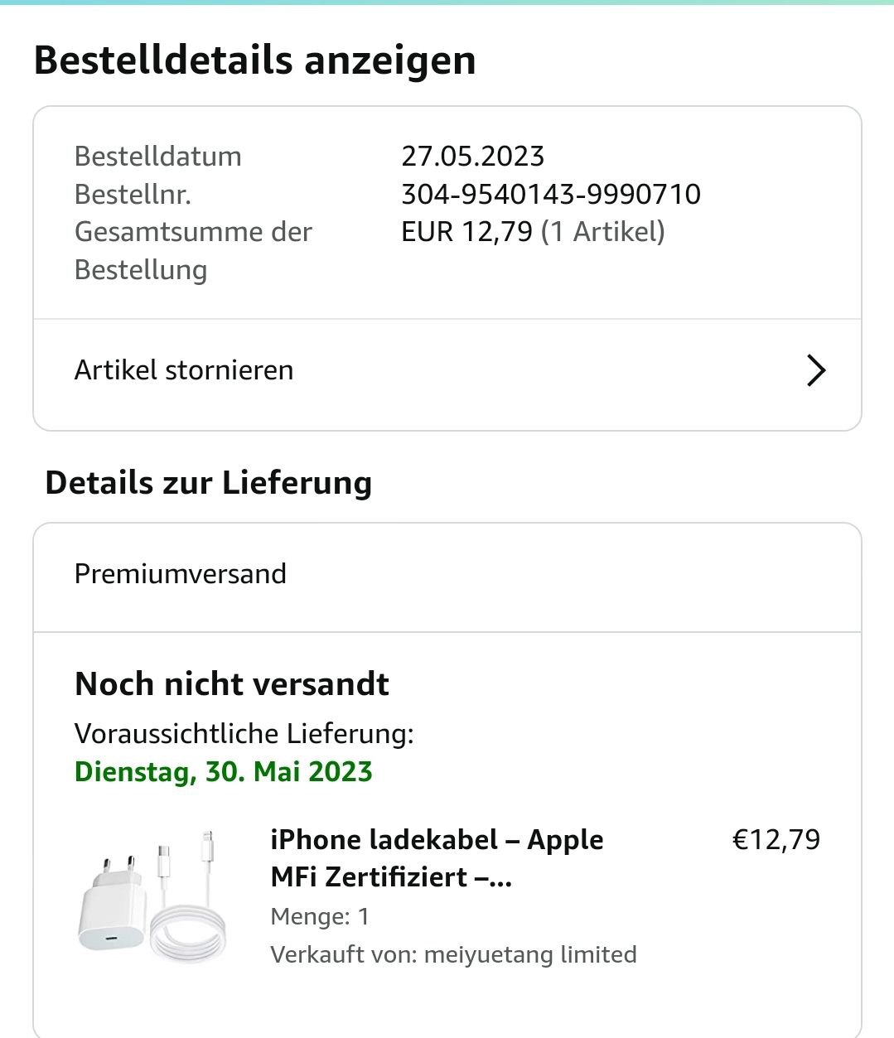
Task: Tap the Bestellnr. label
Action: (133, 194)
